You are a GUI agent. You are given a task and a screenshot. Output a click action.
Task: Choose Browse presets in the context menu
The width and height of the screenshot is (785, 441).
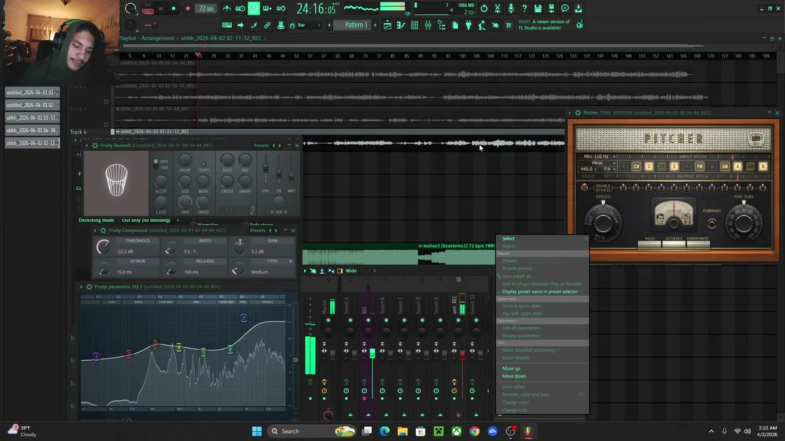[x=517, y=268]
